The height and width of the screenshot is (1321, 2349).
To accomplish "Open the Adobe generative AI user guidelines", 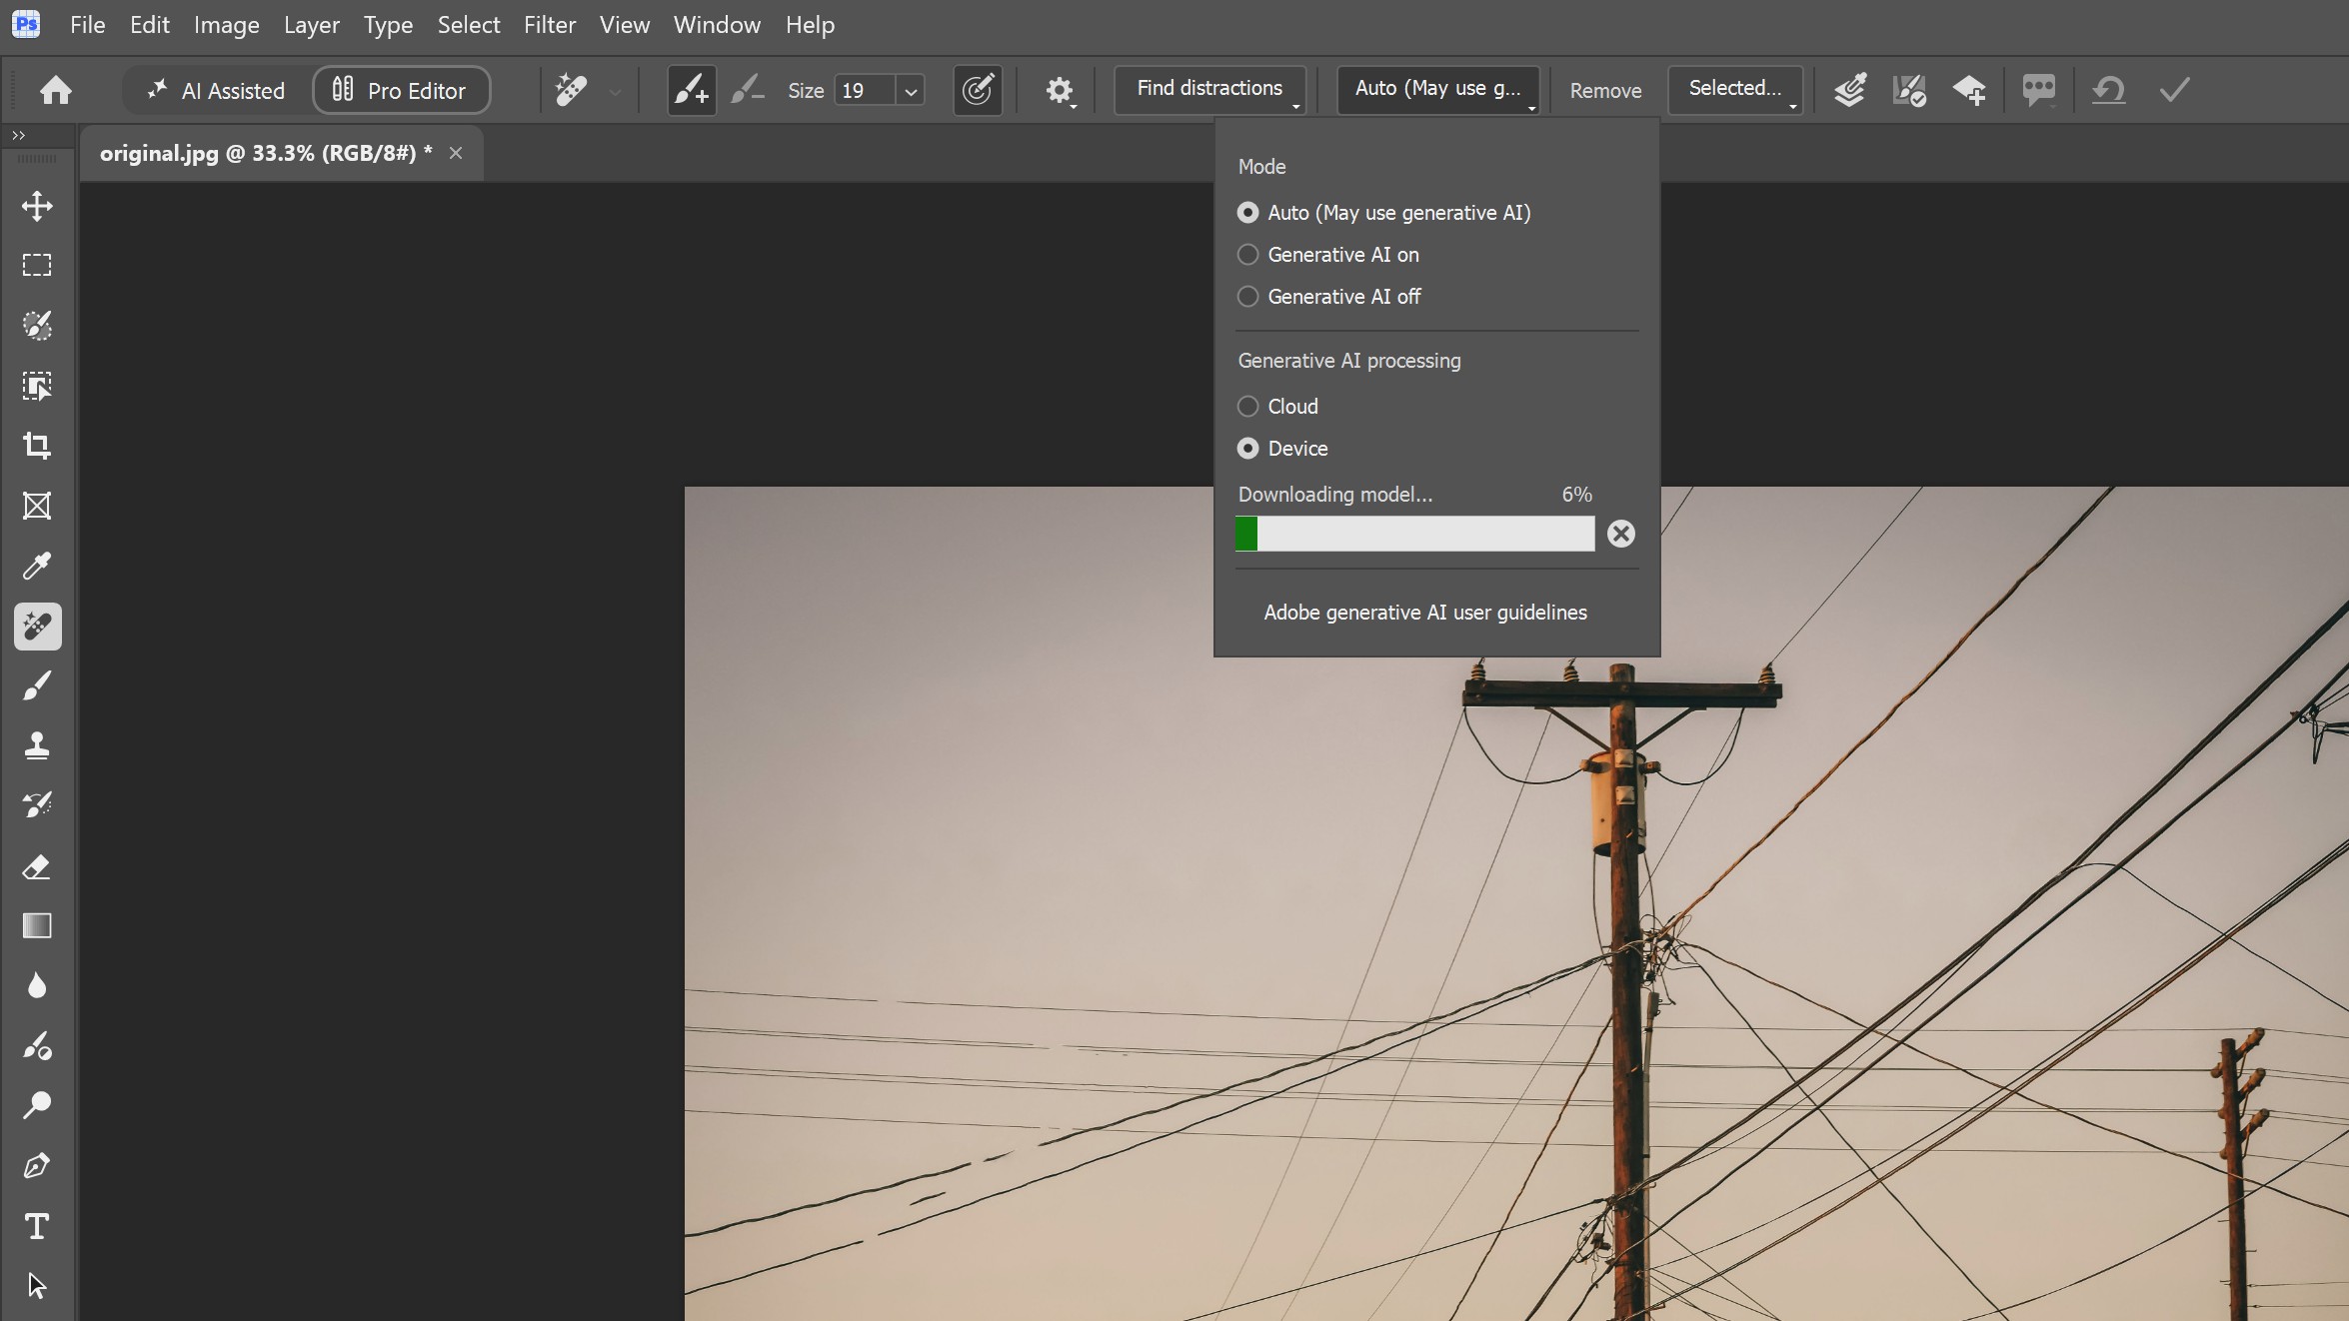I will pyautogui.click(x=1425, y=613).
